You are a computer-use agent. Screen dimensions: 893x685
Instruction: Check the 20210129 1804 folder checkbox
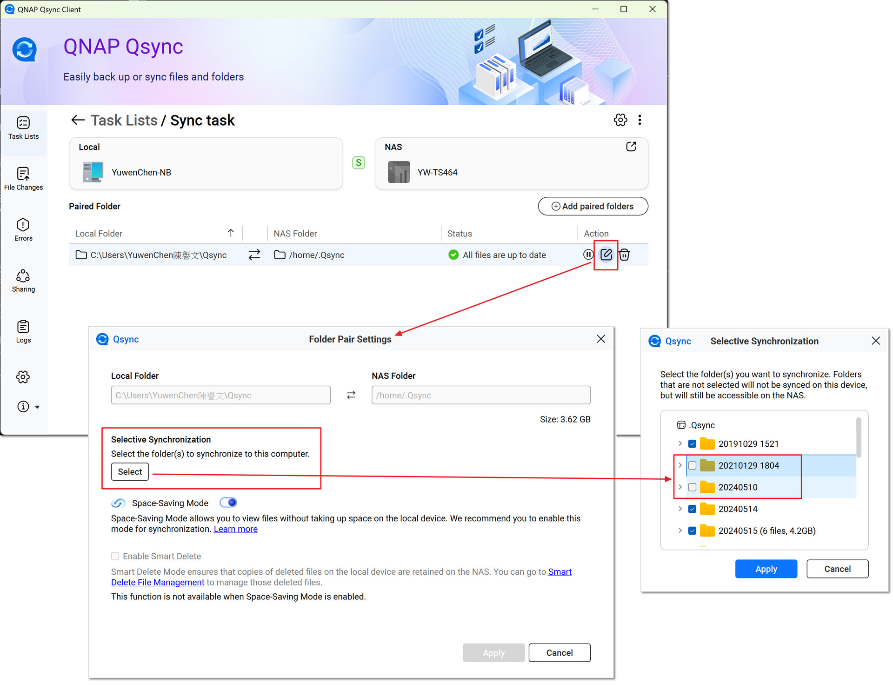[692, 465]
